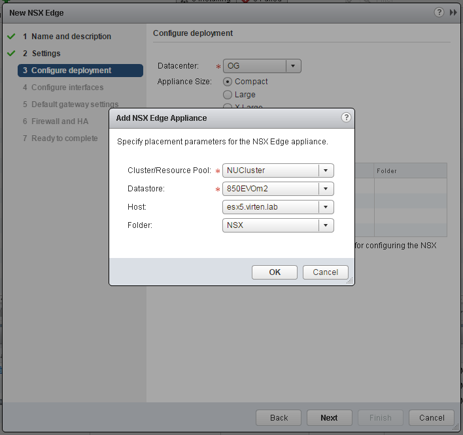Screen dimensions: 463x435
Task: Go Back in the wizard
Action: click(x=279, y=417)
